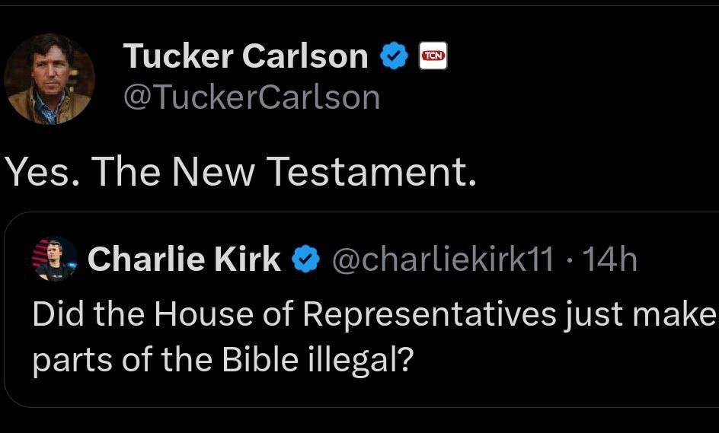This screenshot has height=433, width=719.
Task: Open Charlie Kirk's small avatar
Action: pyautogui.click(x=54, y=259)
